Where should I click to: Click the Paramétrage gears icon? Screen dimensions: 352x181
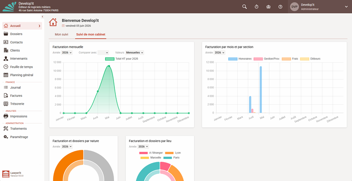pyautogui.click(x=6, y=137)
